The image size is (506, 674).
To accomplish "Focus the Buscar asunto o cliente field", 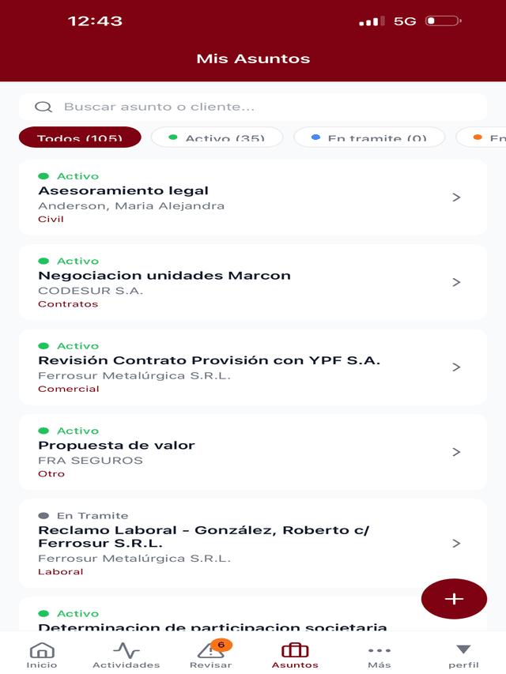I will coord(261,107).
